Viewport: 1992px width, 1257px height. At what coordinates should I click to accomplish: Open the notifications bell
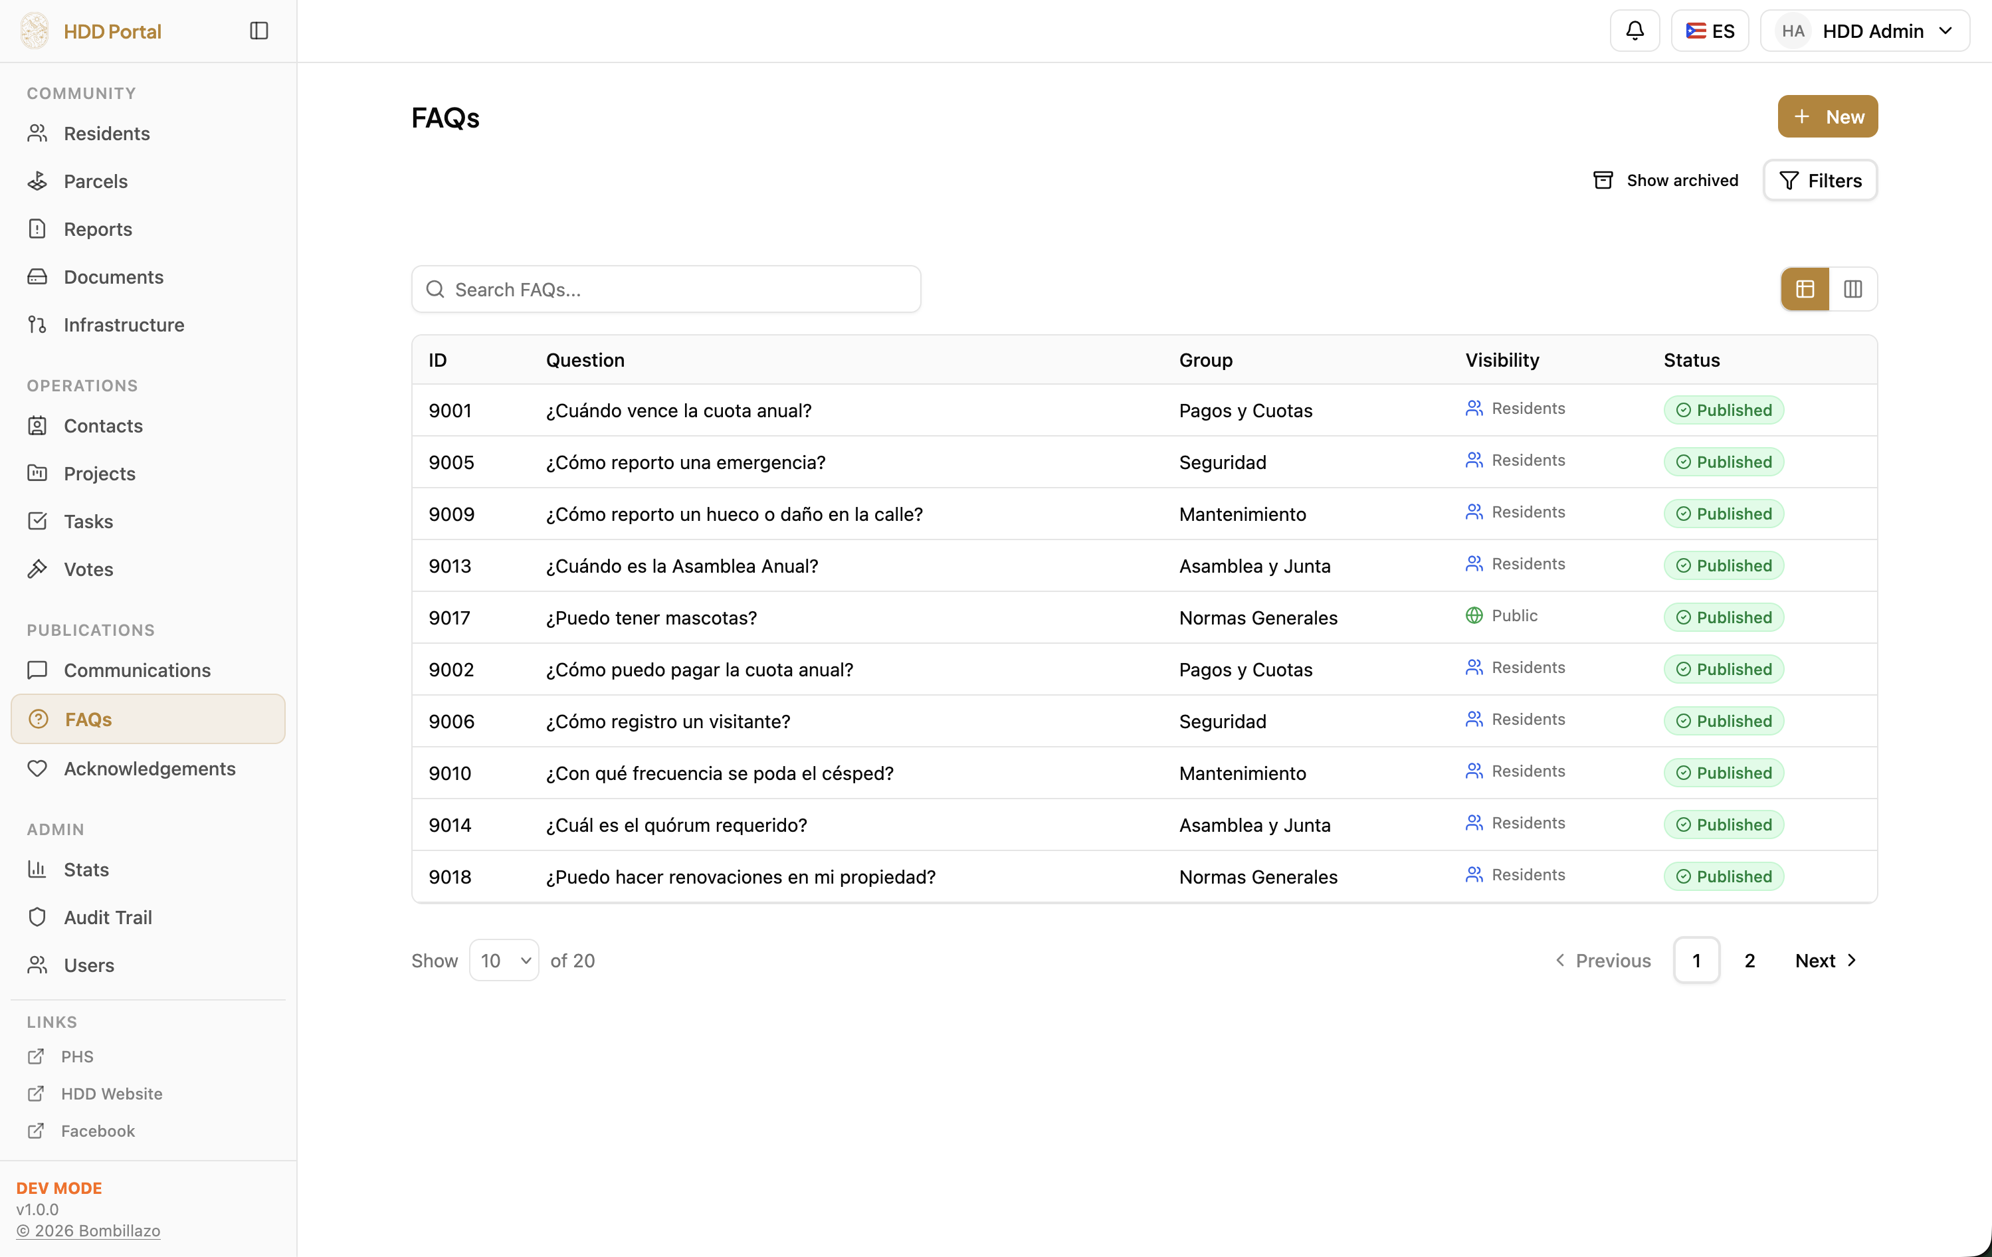[1635, 31]
